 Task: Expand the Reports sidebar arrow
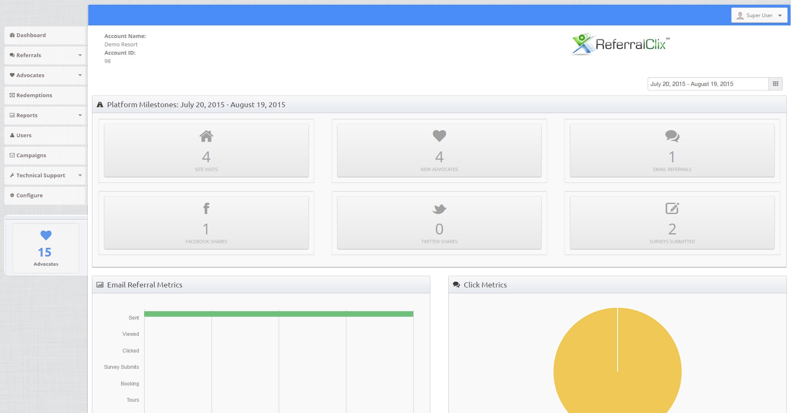coord(80,116)
